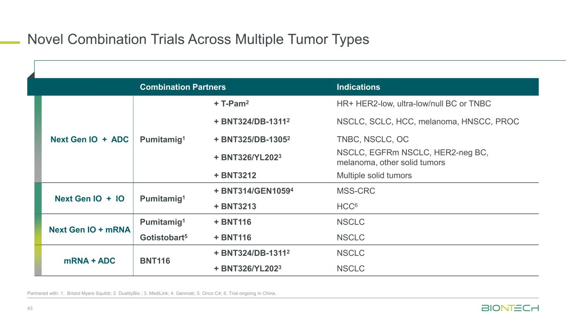Select the Combination Partners column header
This screenshot has height=318, width=566.
coord(182,87)
